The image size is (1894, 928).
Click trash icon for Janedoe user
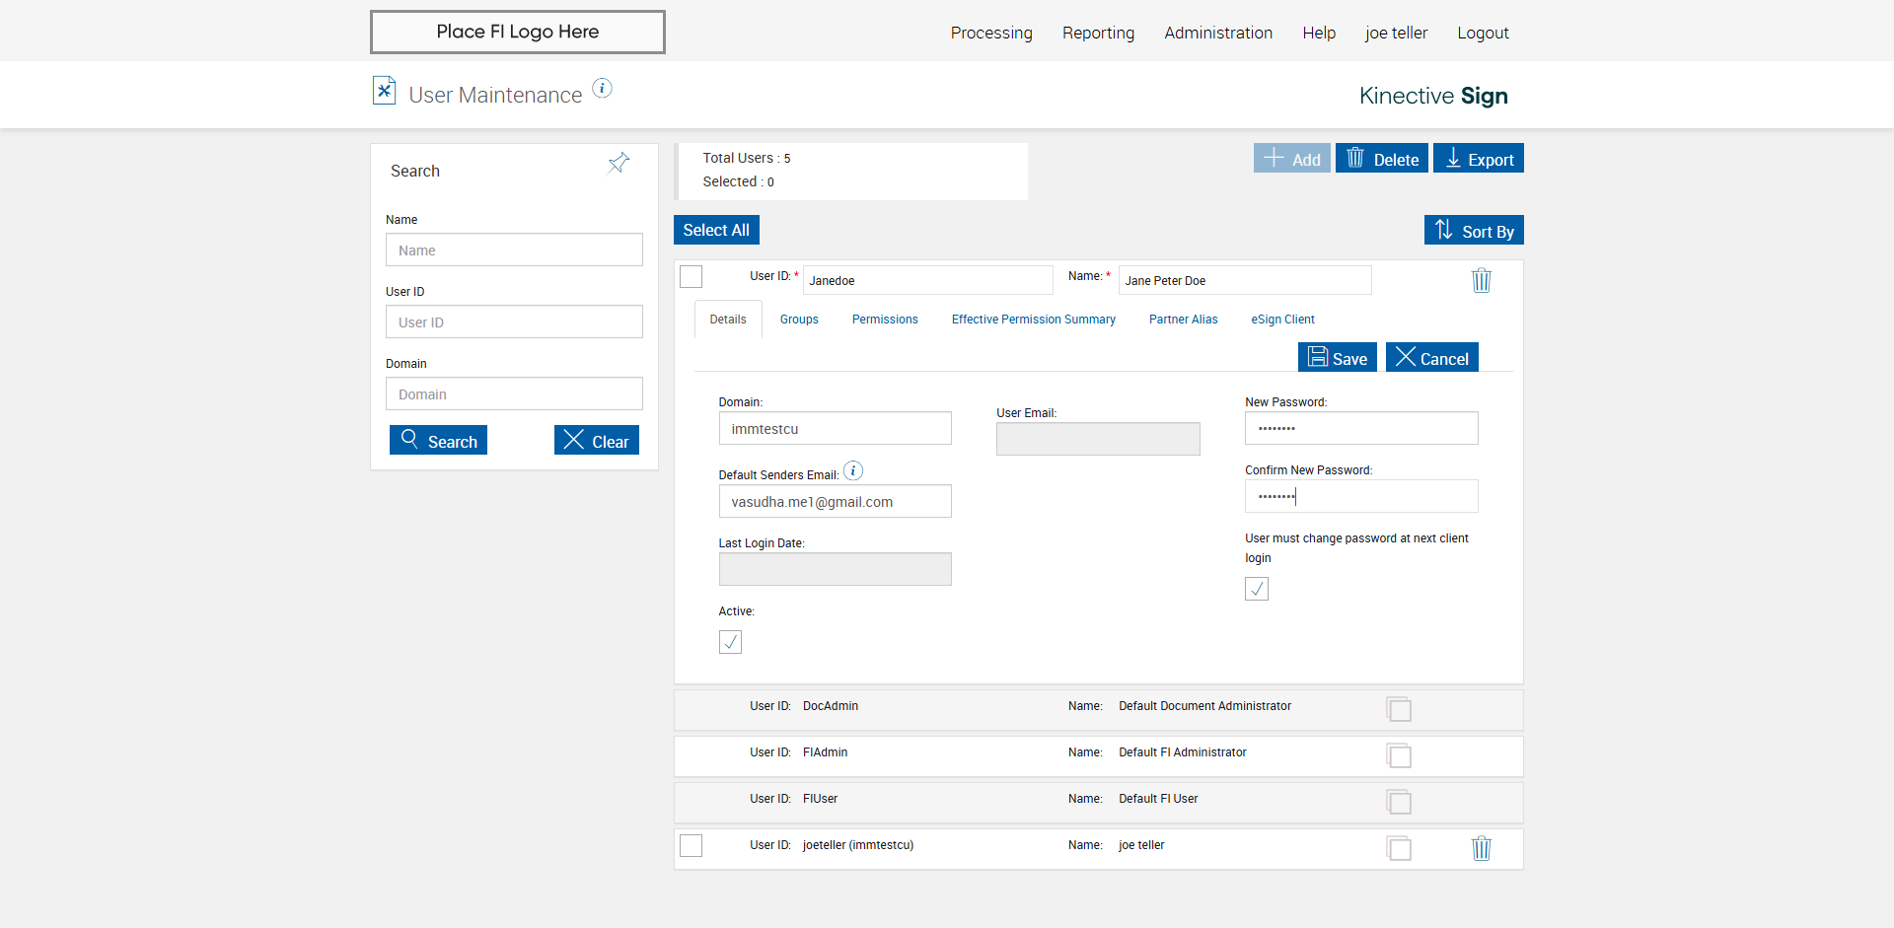(x=1481, y=281)
